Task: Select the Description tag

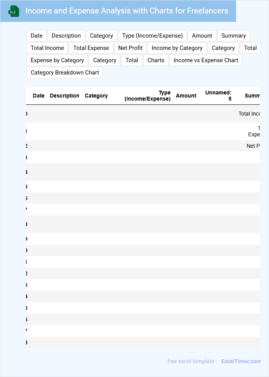Action: (x=66, y=36)
